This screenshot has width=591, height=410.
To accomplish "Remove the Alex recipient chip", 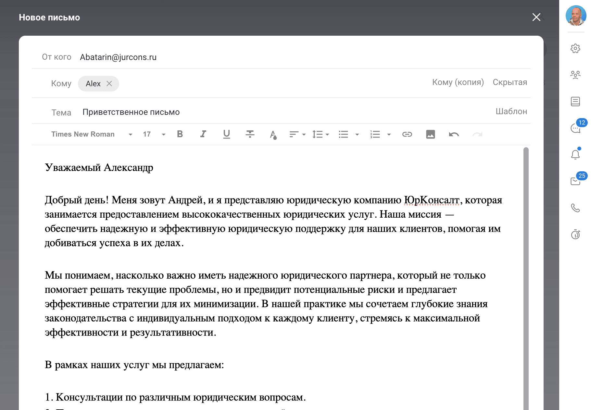I will (x=109, y=84).
